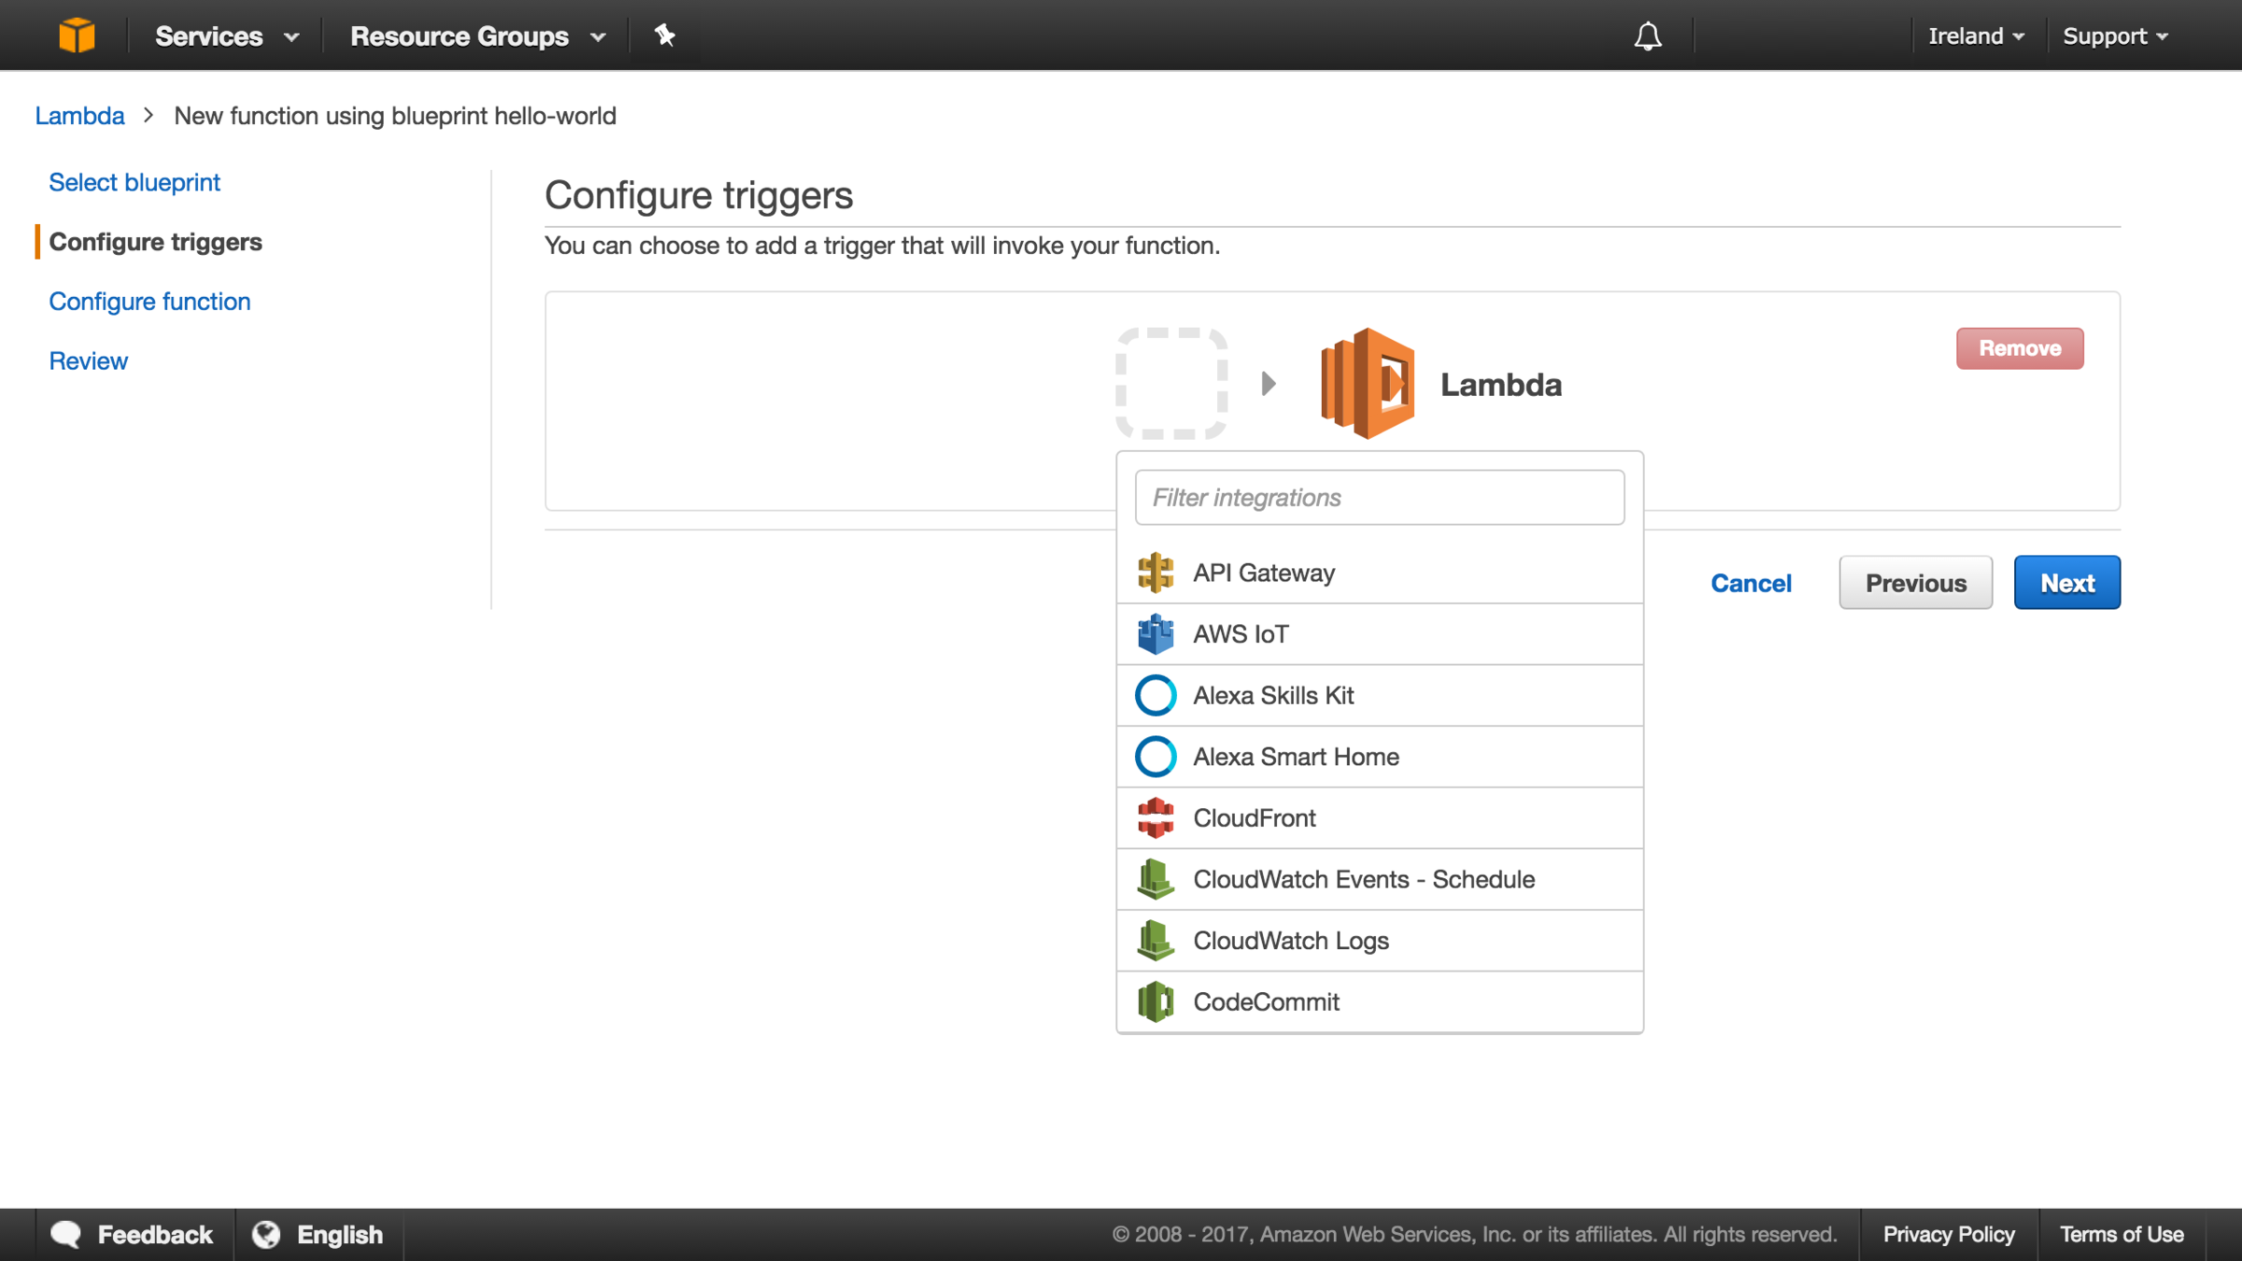Click the orange Lambda function icon

coord(1368,383)
